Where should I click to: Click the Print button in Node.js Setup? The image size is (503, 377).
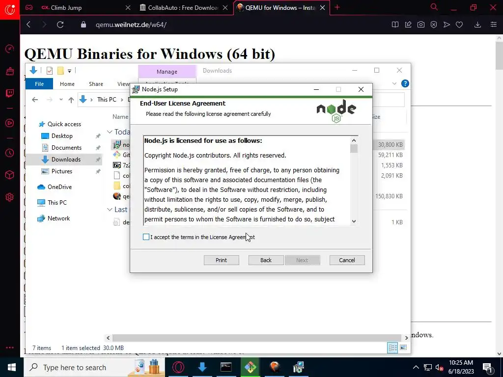pos(222,260)
